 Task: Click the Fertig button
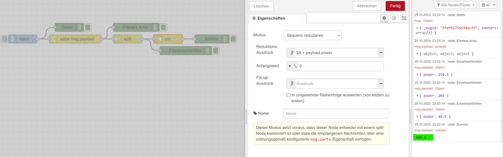[x=395, y=6]
